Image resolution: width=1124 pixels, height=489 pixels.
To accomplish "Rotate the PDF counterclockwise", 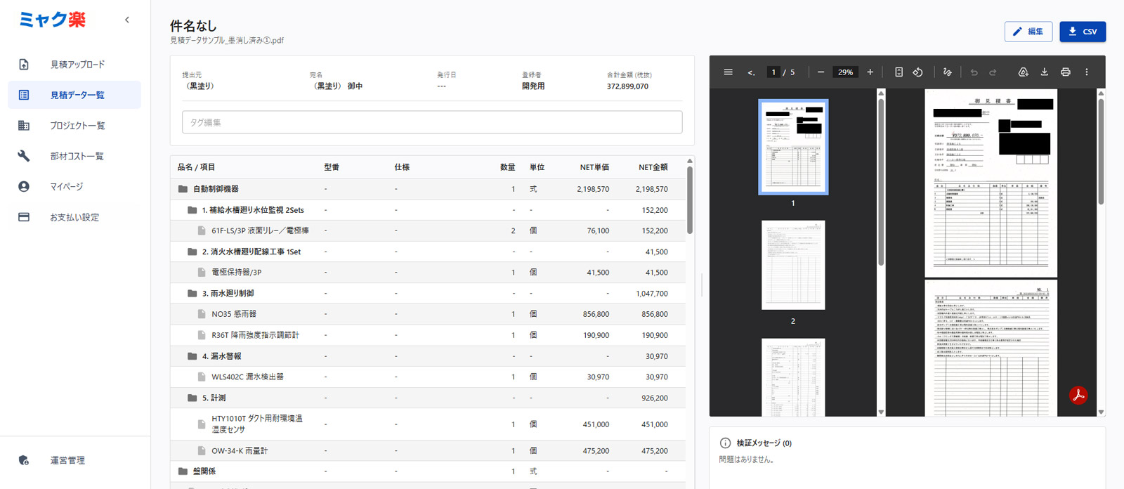I will pos(917,72).
